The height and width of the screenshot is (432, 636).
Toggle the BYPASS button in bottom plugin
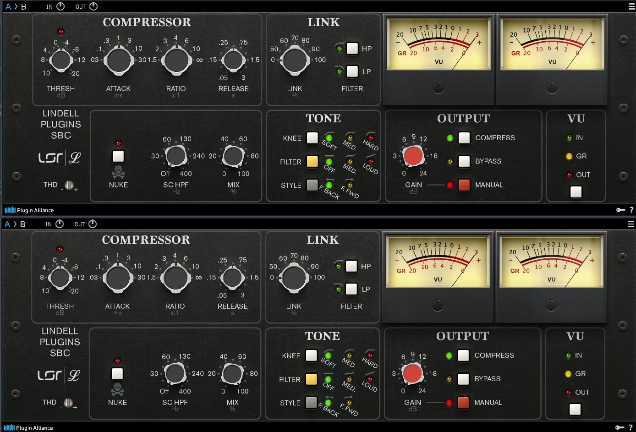(x=463, y=379)
